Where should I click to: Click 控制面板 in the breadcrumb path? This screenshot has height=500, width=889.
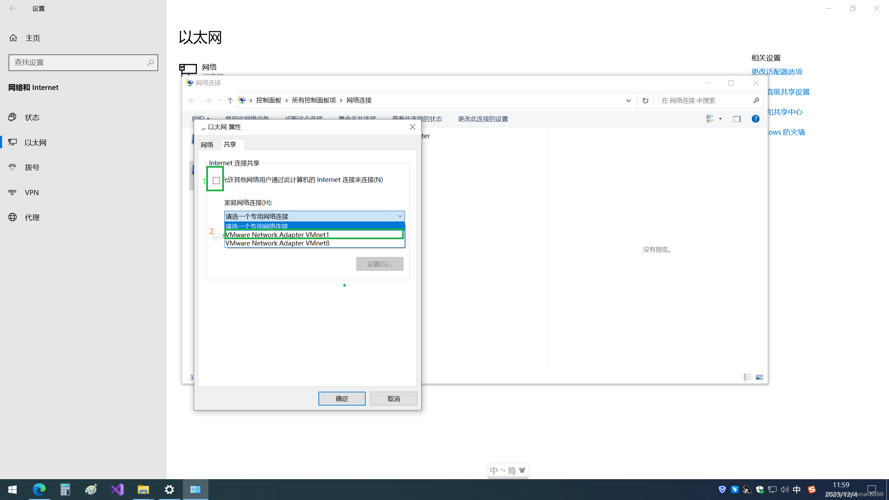269,100
